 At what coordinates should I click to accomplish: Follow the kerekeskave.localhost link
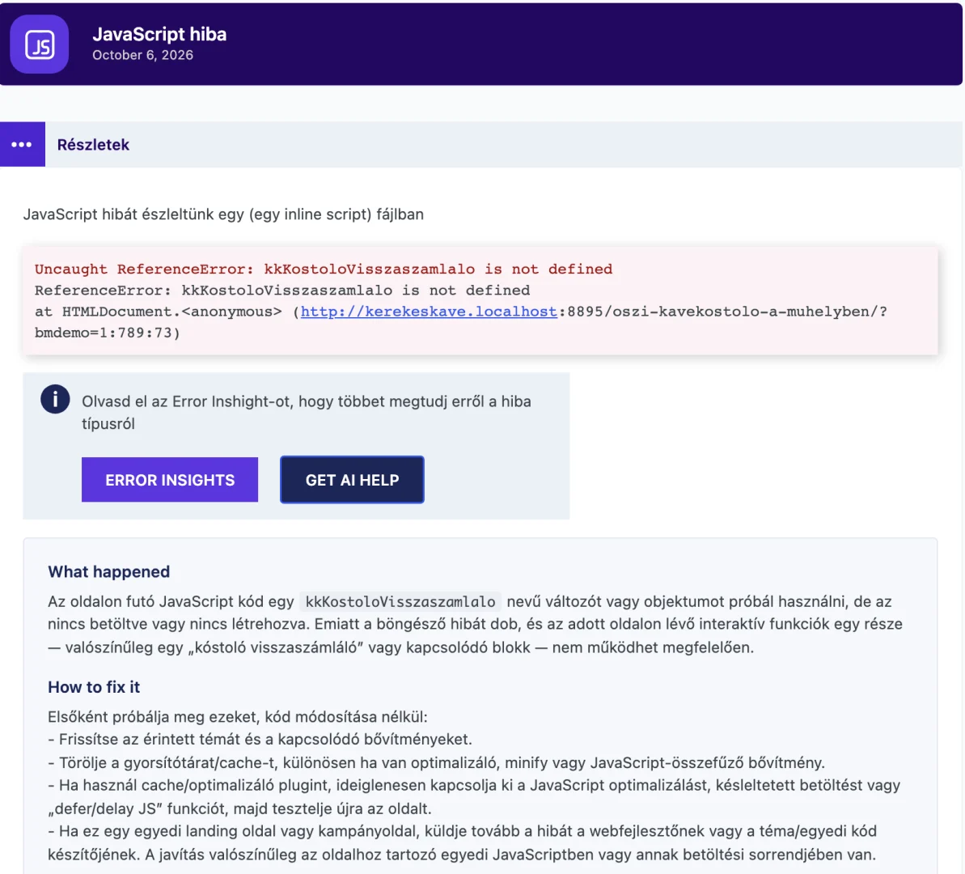[429, 312]
